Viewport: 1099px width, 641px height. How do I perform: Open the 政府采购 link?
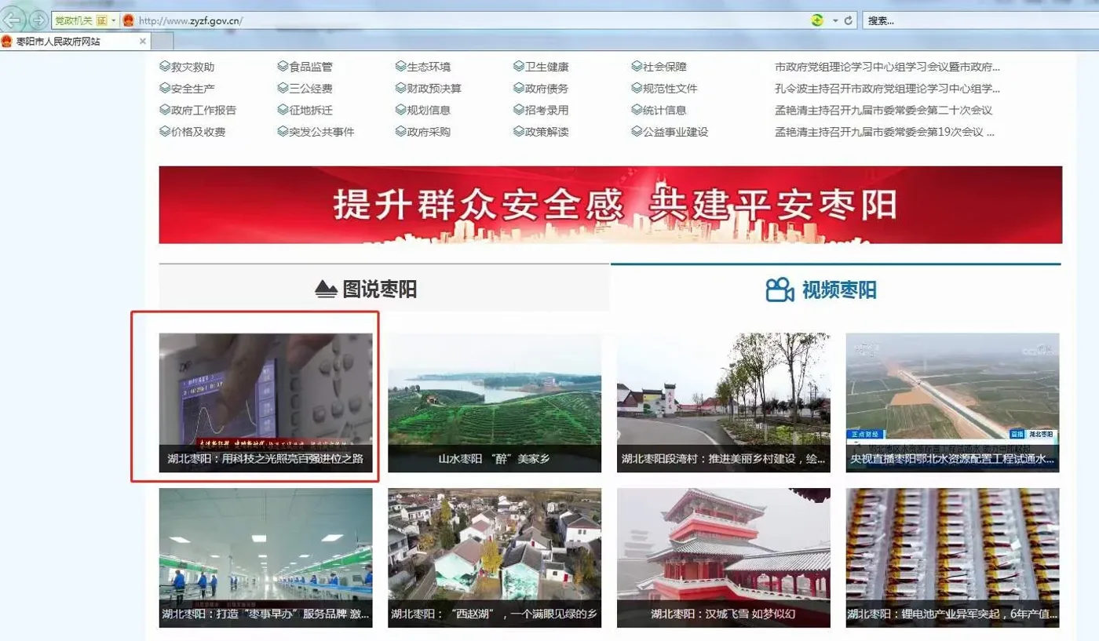coord(429,132)
